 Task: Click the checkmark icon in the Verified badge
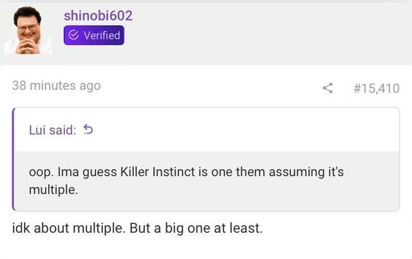[x=73, y=35]
